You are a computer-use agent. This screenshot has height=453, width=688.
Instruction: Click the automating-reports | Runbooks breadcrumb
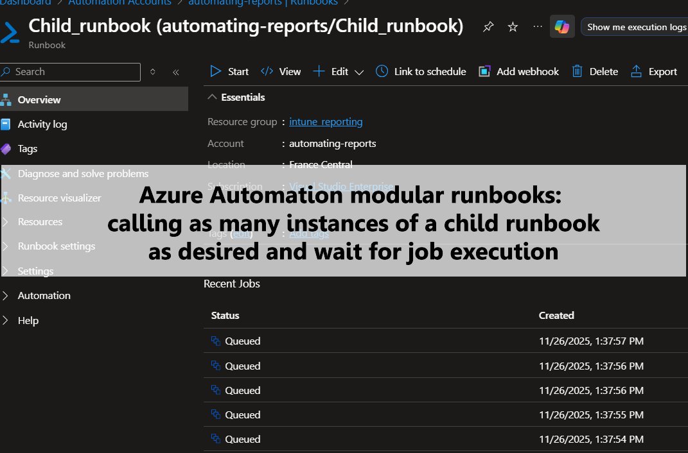263,3
